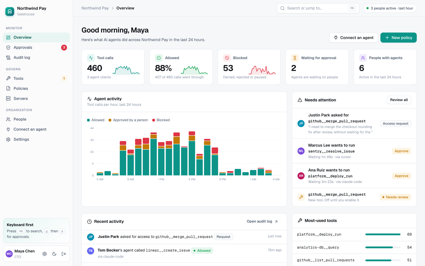Screen dimensions: 425x266
Task: Click the MC avatar for Maya Chen
Action: (9, 254)
